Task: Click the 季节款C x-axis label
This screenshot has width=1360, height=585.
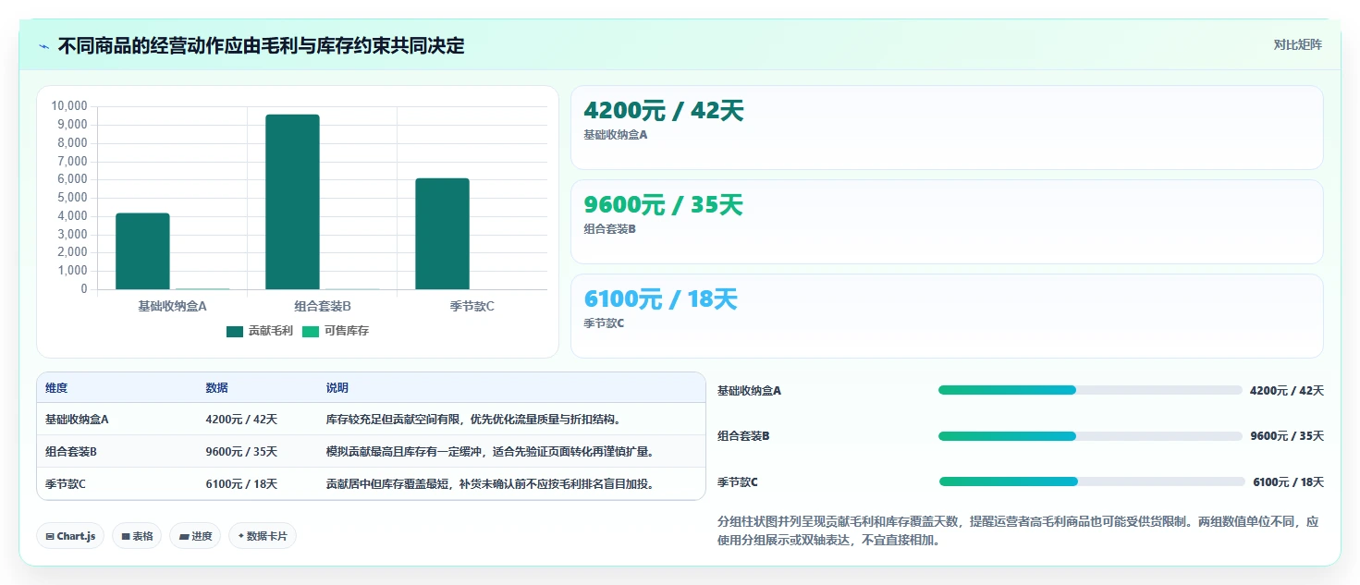Action: pos(472,306)
